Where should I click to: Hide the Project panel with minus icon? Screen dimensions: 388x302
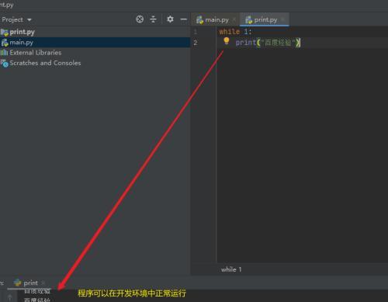click(x=183, y=19)
